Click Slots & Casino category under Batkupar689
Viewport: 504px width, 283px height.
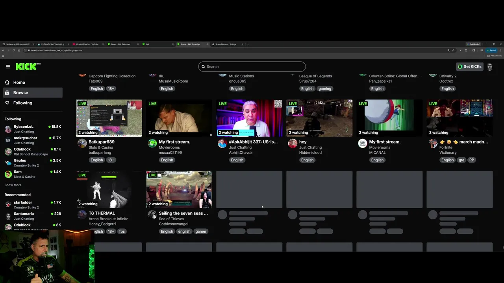101,147
